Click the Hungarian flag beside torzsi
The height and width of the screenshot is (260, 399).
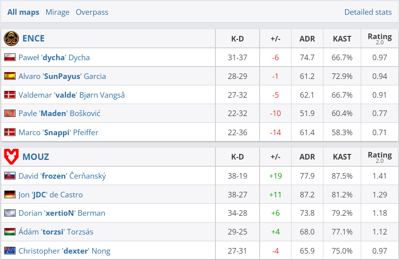click(x=10, y=232)
